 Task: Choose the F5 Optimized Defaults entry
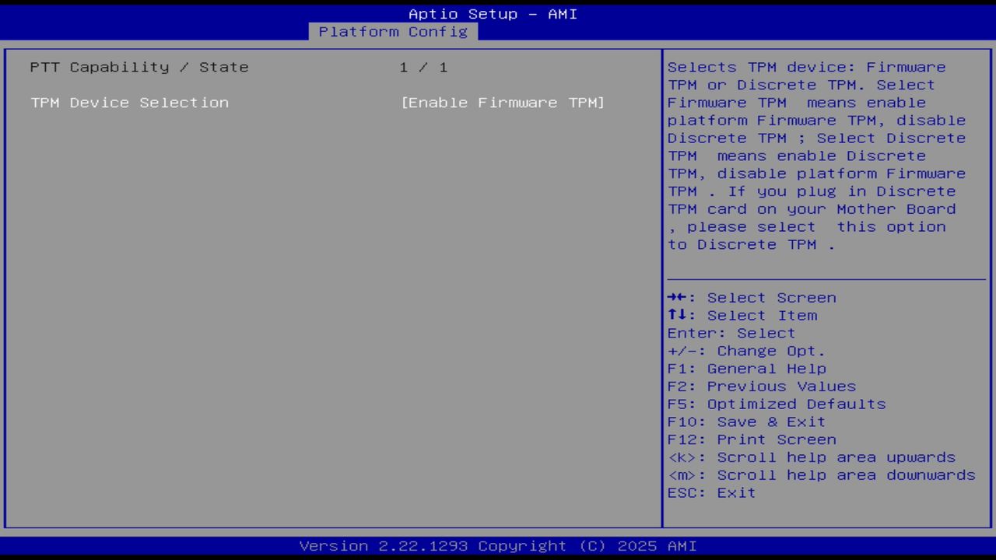point(776,404)
